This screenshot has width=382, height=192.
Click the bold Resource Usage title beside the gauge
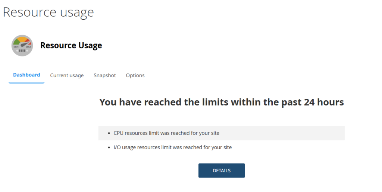[71, 45]
